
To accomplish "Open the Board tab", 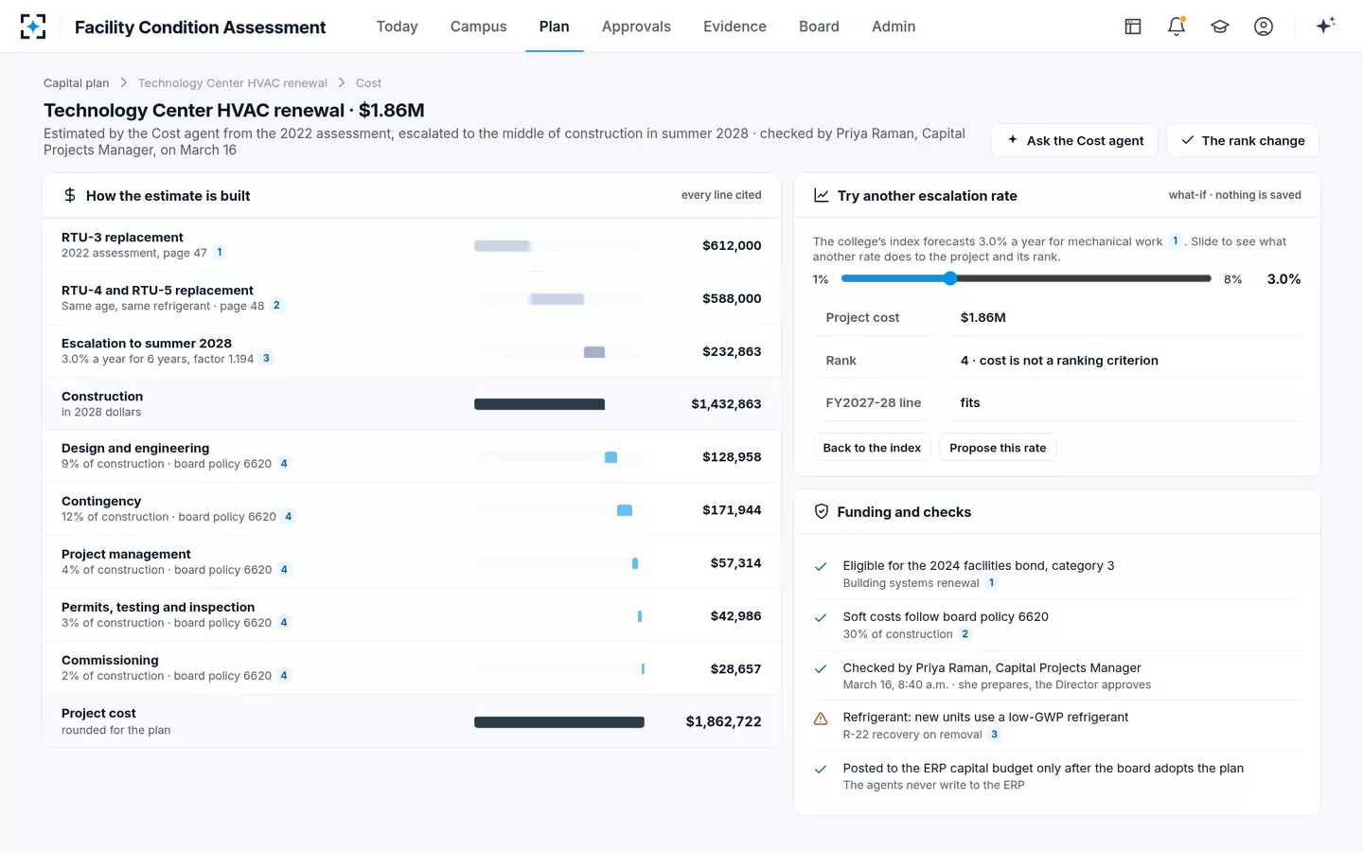I will [819, 27].
